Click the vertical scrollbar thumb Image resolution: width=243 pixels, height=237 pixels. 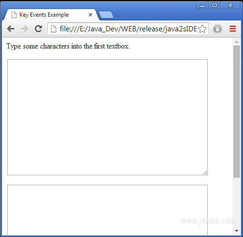pos(236,112)
